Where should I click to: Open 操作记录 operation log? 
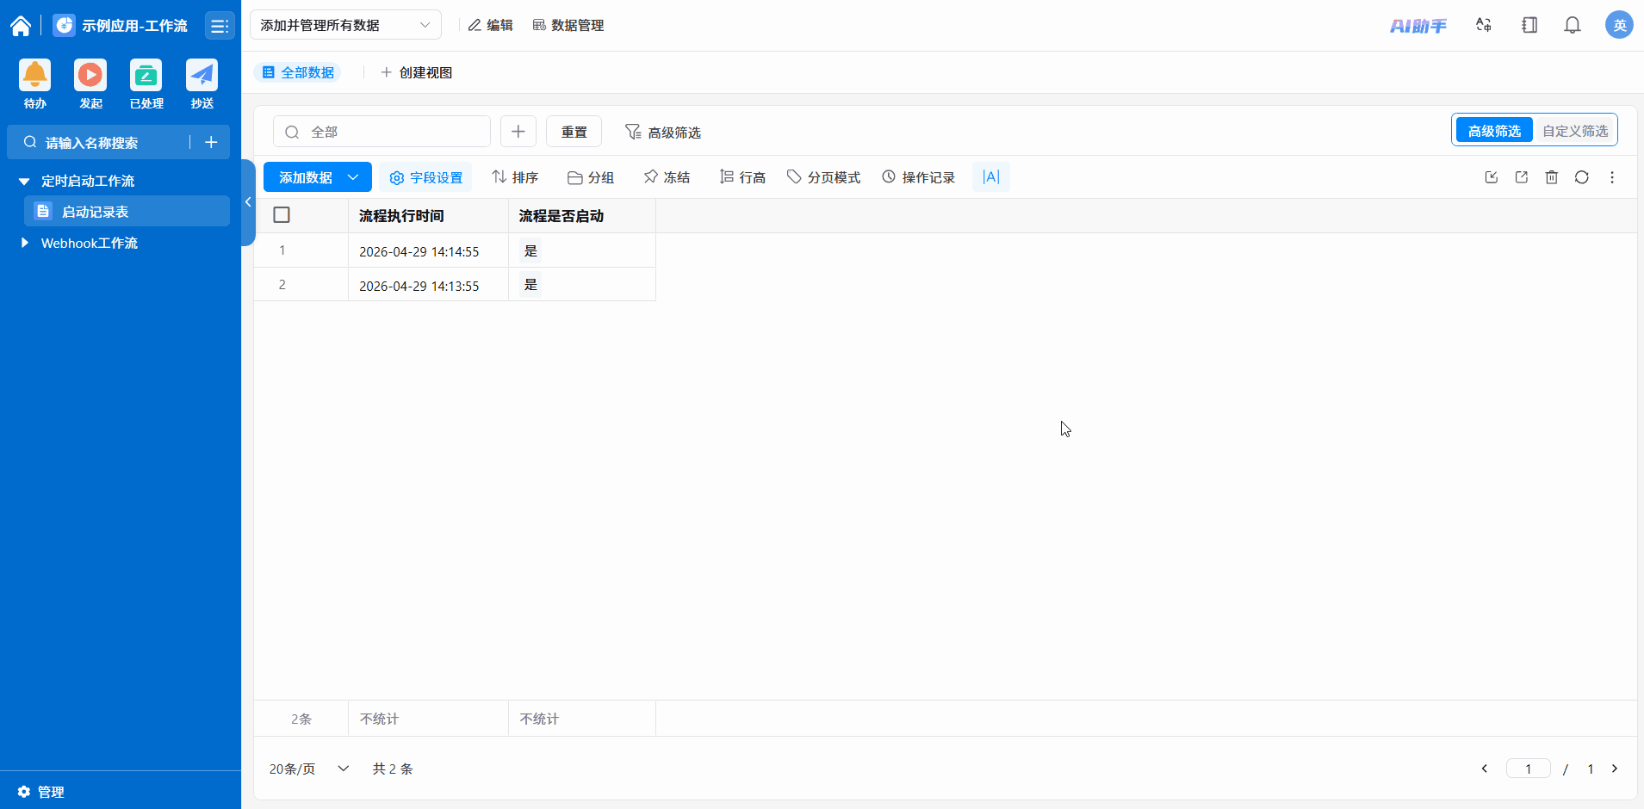click(x=919, y=177)
